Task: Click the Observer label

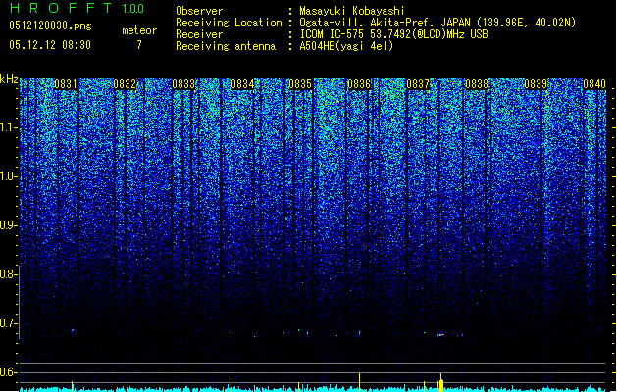Action: (199, 11)
